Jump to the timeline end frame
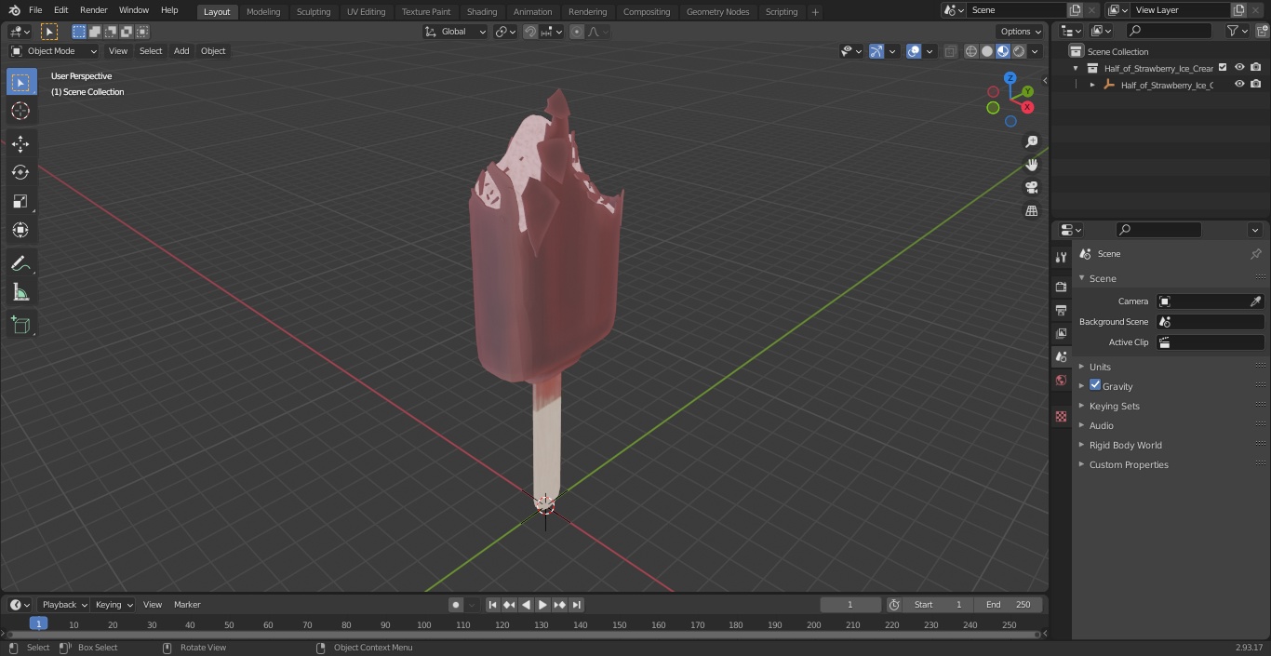The width and height of the screenshot is (1271, 656). coord(576,605)
